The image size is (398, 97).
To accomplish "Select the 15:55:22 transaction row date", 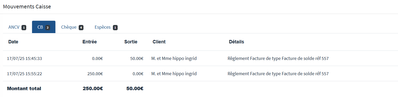I will click(x=24, y=74).
